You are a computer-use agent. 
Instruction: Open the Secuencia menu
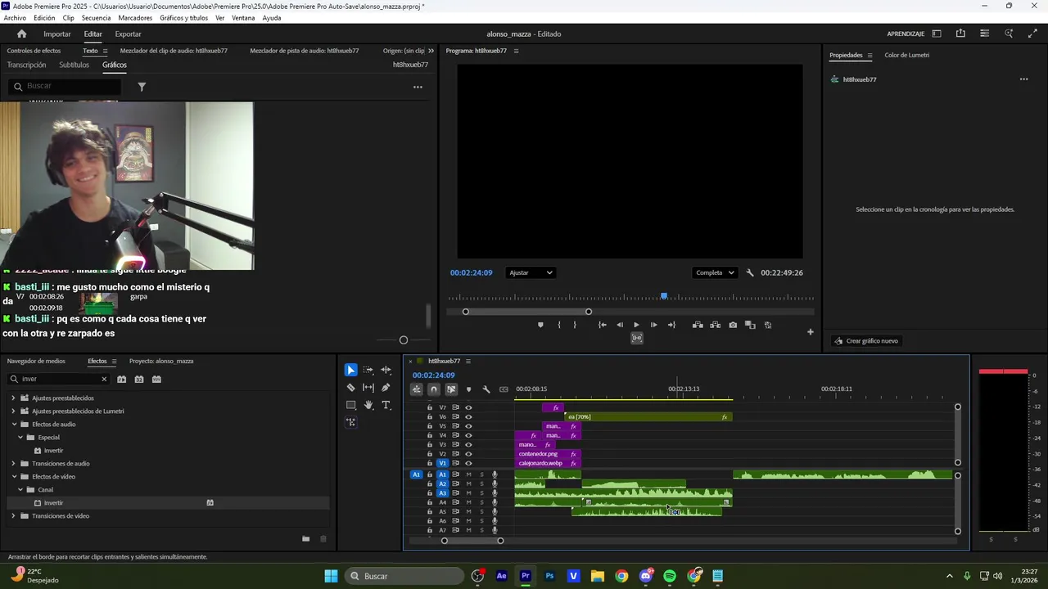tap(96, 18)
